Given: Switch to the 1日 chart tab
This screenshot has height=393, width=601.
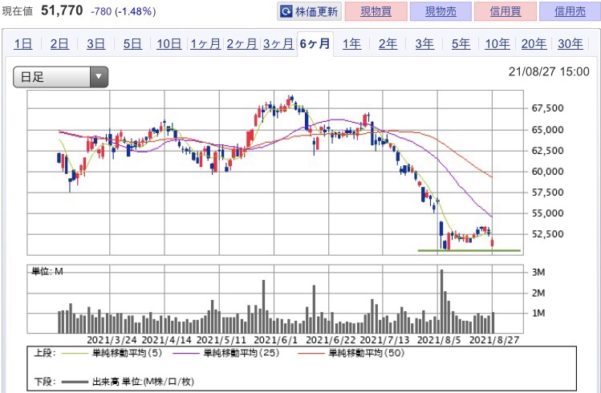Looking at the screenshot, I should click(x=23, y=44).
